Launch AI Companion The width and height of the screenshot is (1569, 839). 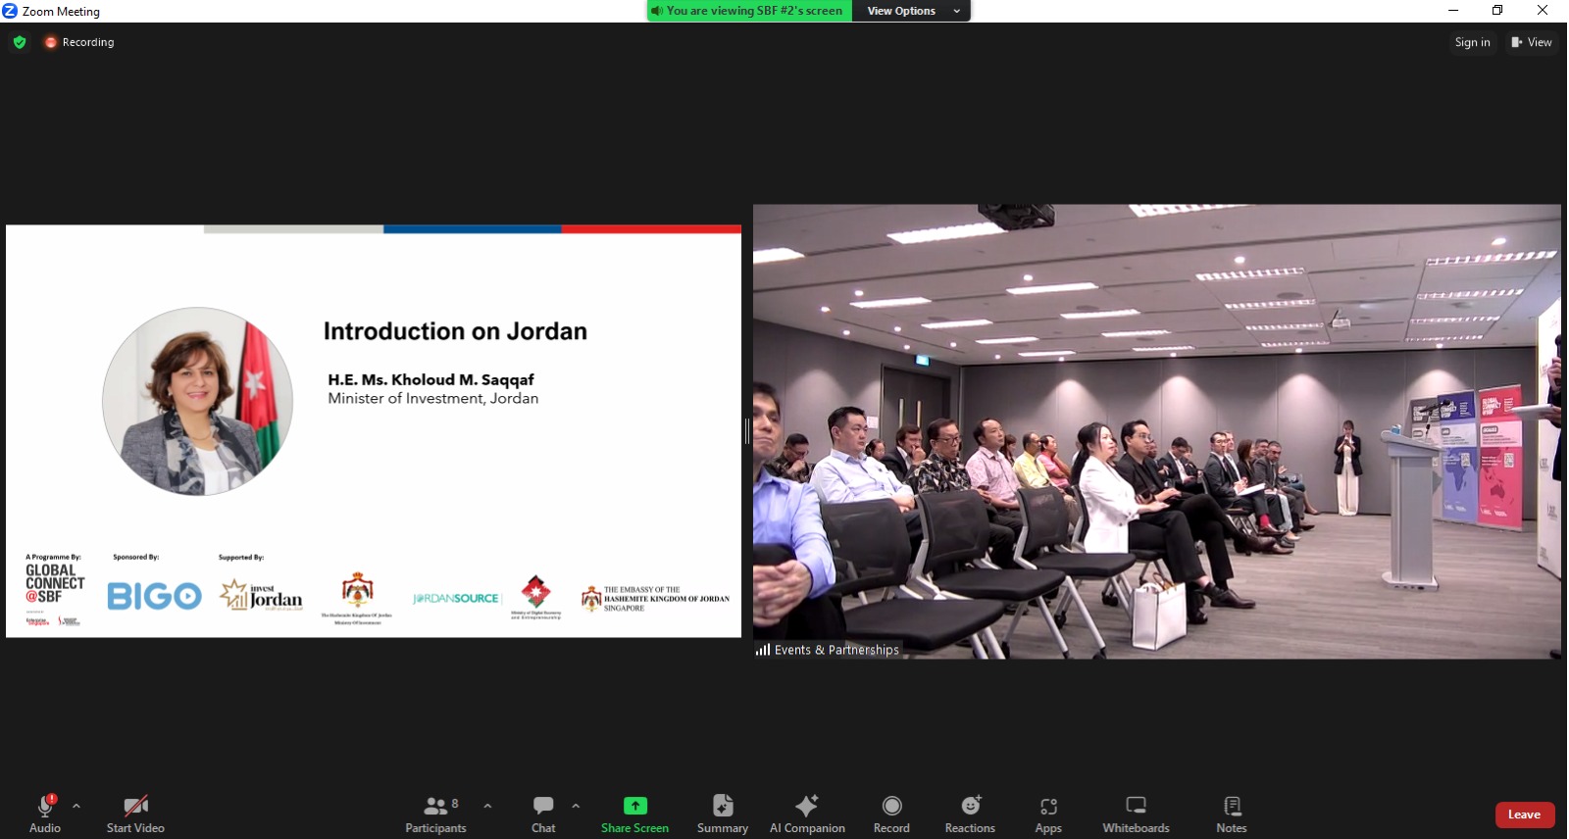[807, 814]
